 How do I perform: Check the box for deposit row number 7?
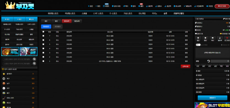pos(43,36)
